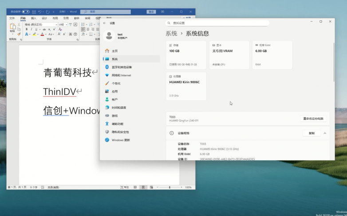
Task: Click the Center alignment icon in Word
Action: coord(88,29)
